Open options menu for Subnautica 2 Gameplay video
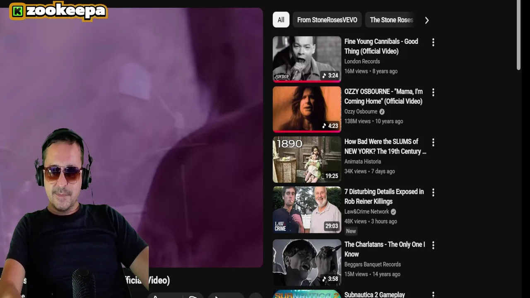 click(x=433, y=295)
